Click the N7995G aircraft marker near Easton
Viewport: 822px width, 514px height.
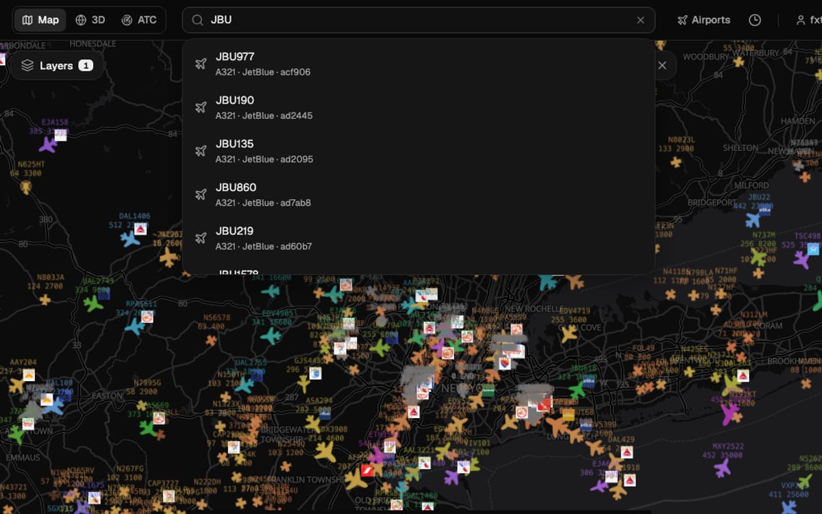(141, 405)
